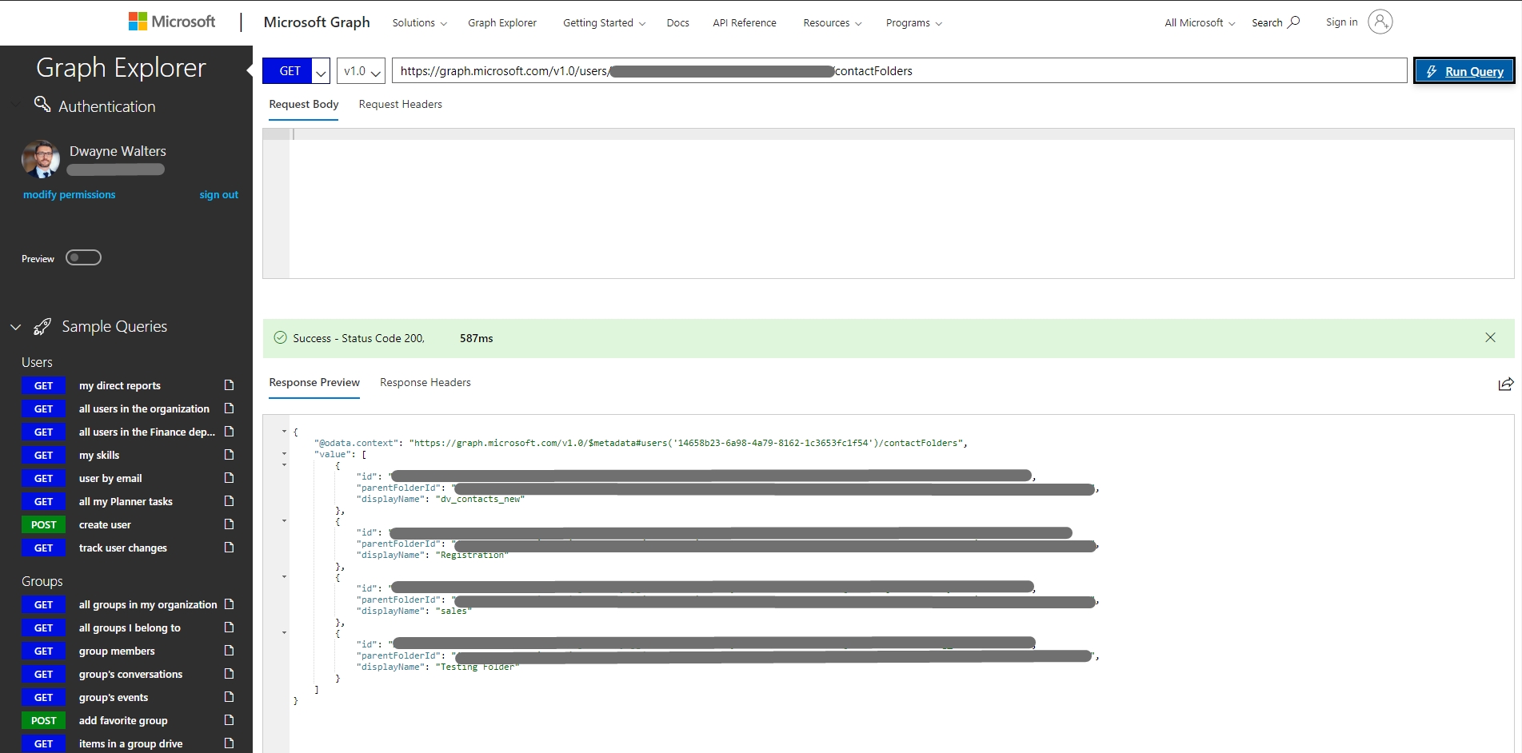Toggle the Preview switch

click(x=83, y=257)
